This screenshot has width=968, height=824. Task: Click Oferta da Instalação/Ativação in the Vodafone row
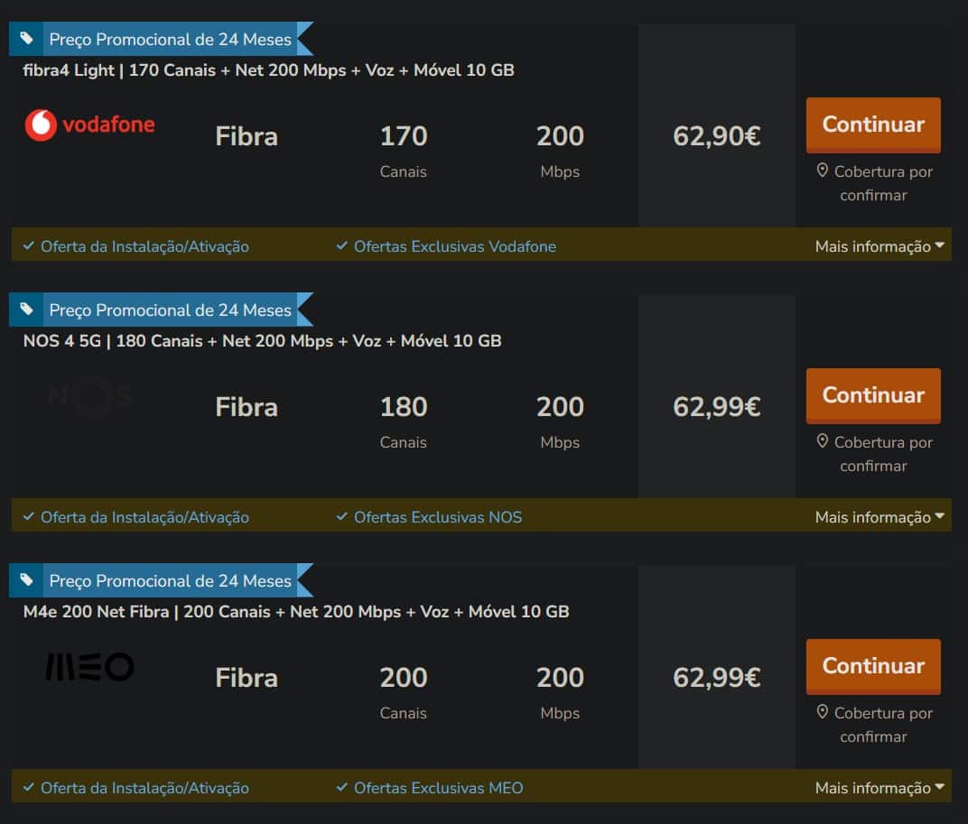[x=144, y=246]
